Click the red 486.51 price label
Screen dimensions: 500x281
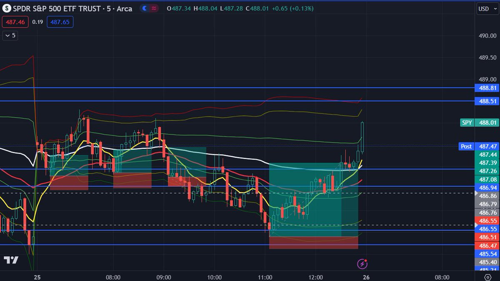[x=487, y=237]
